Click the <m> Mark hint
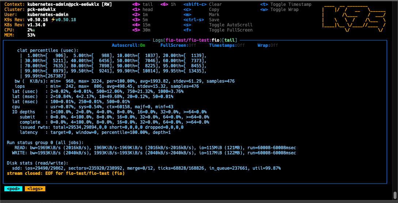The image size is (398, 203). (201, 15)
